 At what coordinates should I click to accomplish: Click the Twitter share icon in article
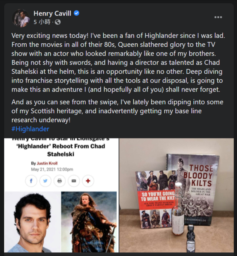(x=46, y=181)
